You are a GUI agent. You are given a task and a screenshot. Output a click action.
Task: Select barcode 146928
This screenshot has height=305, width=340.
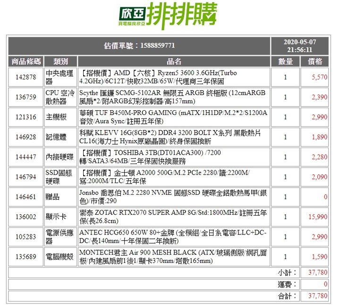tap(26, 137)
